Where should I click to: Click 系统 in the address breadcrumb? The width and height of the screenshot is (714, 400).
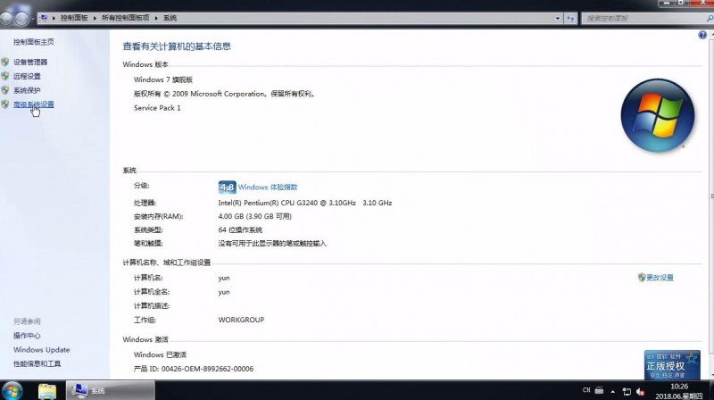click(x=170, y=18)
